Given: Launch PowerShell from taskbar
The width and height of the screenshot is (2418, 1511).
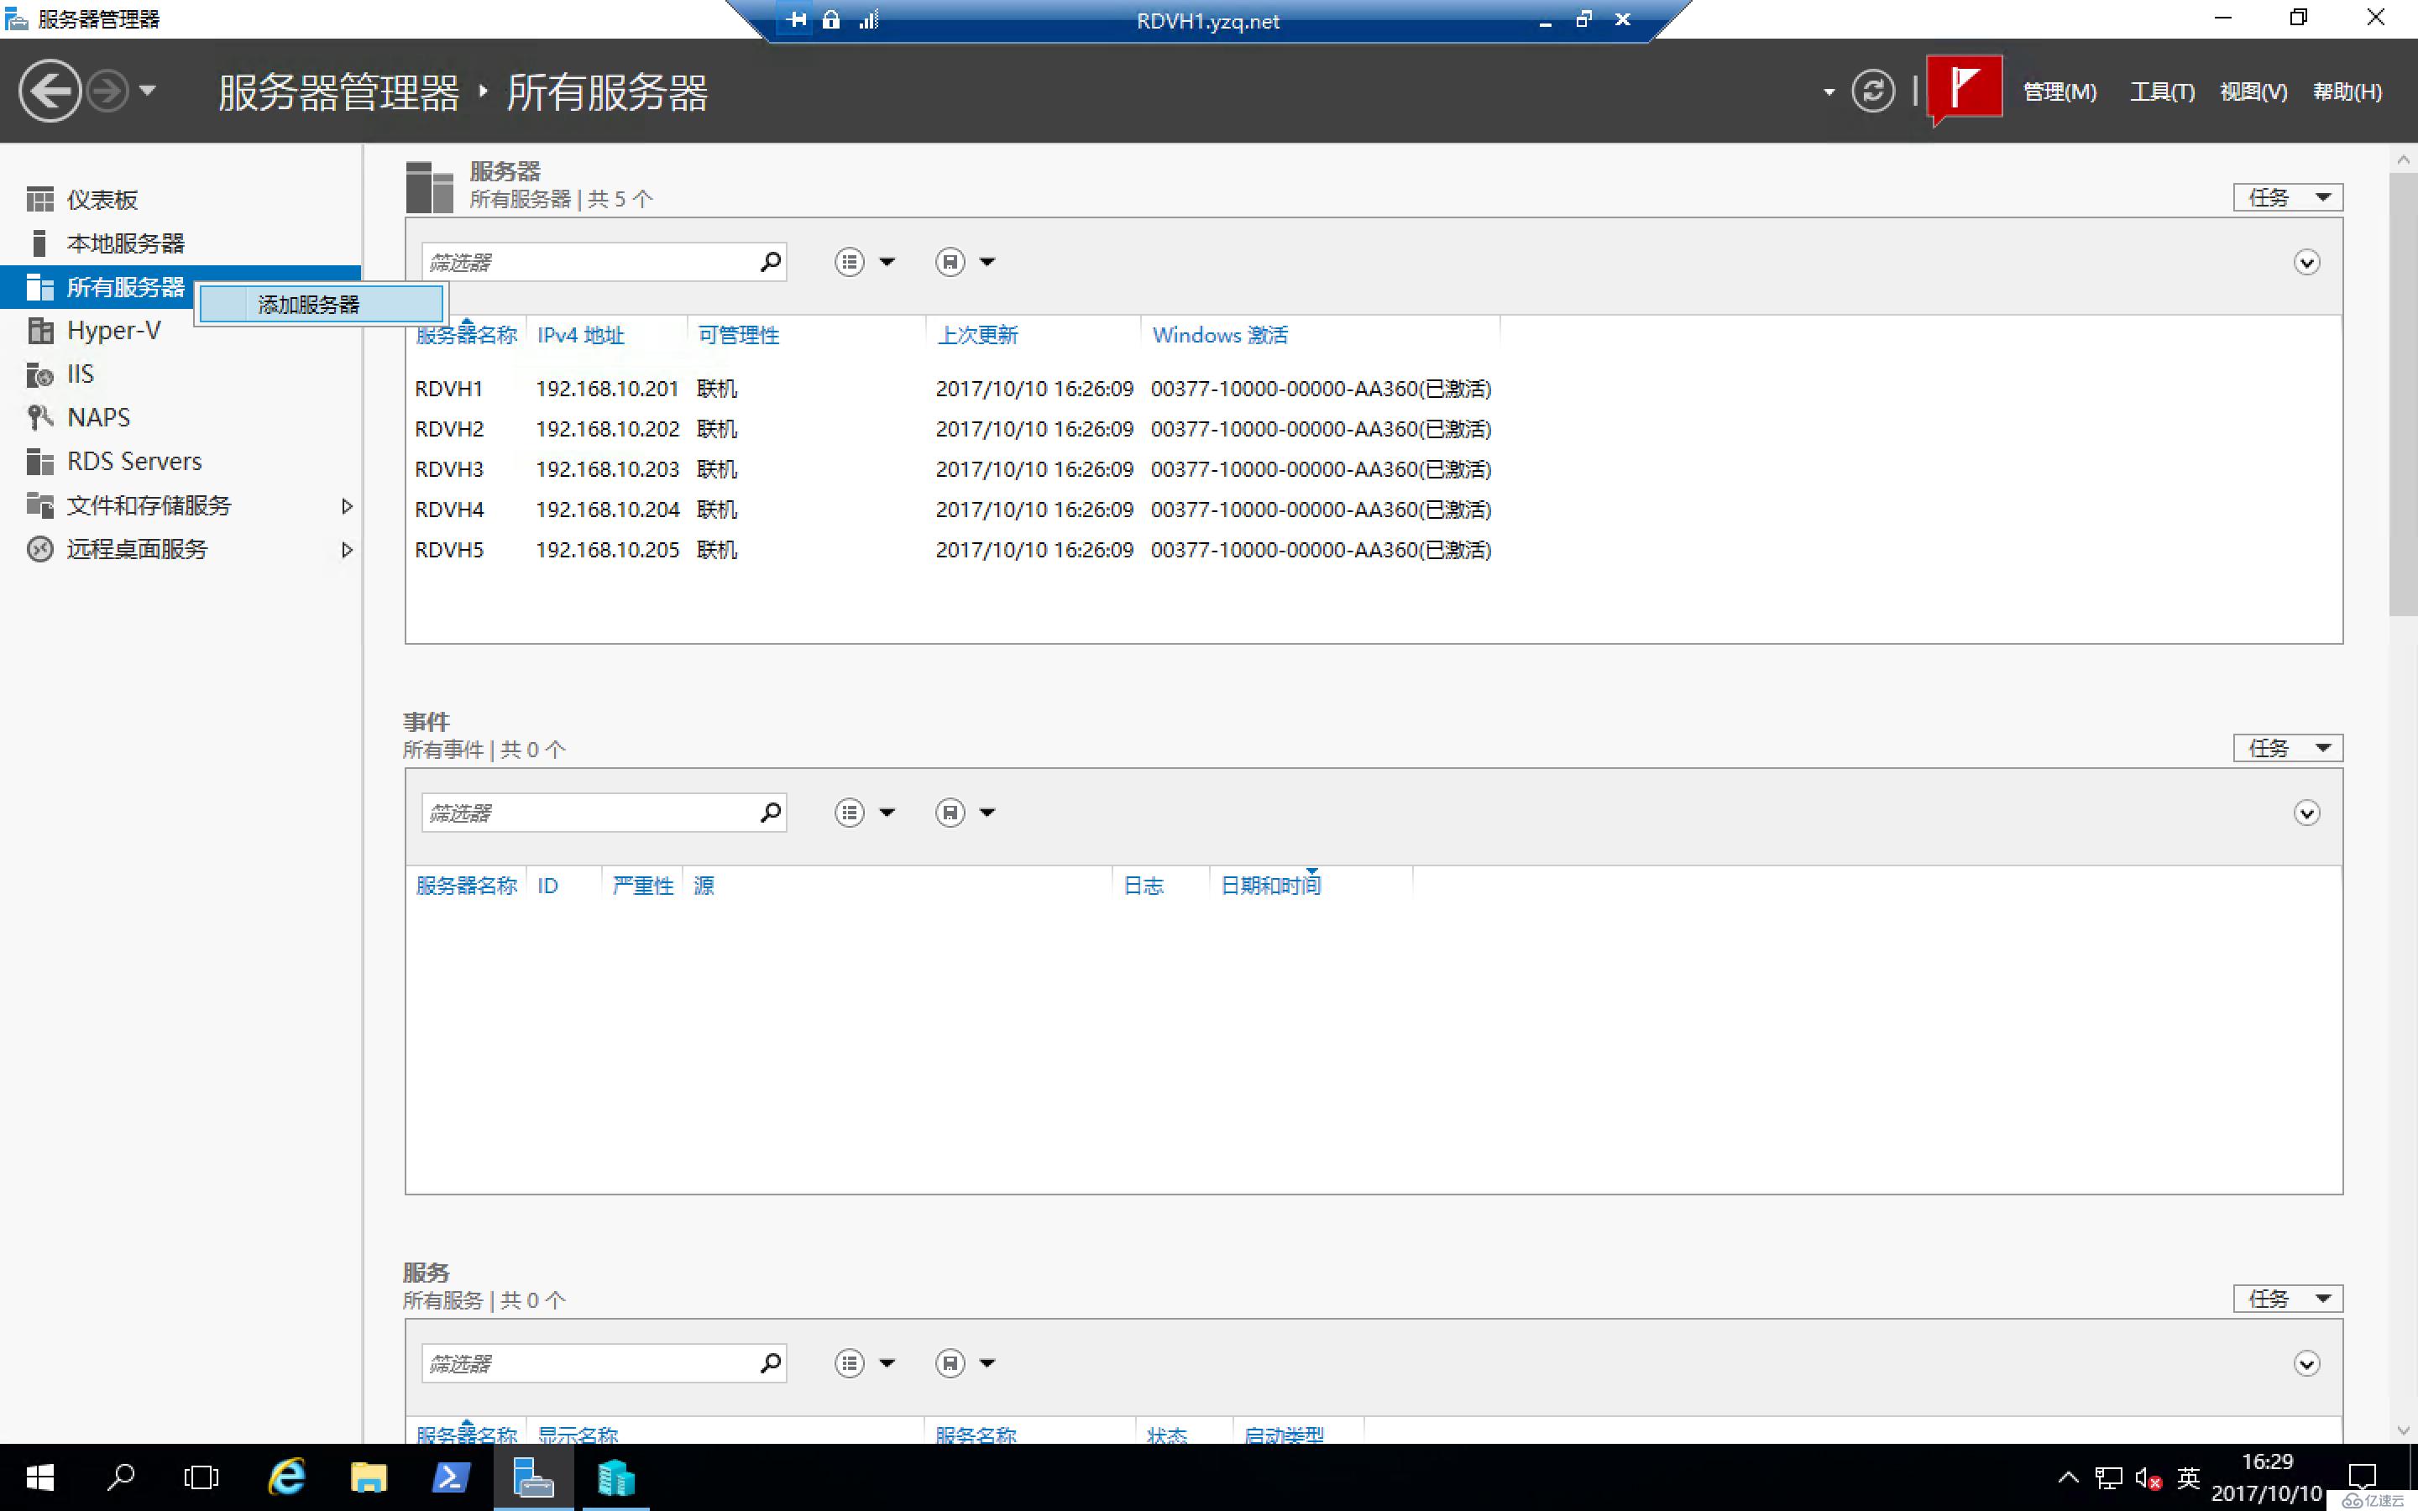Looking at the screenshot, I should point(451,1477).
